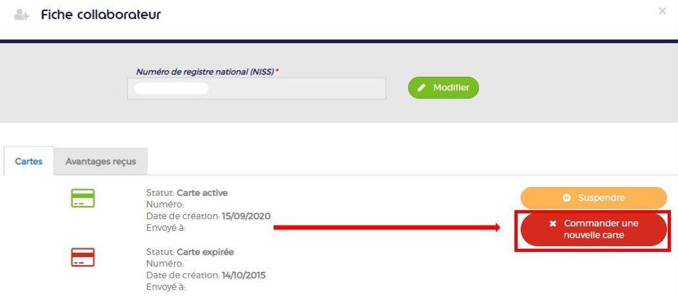
Task: Click the pause icon inside Suspendre
Action: click(567, 198)
